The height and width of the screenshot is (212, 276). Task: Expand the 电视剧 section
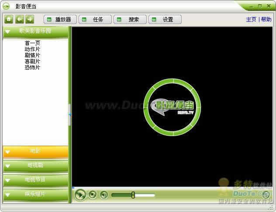35,166
